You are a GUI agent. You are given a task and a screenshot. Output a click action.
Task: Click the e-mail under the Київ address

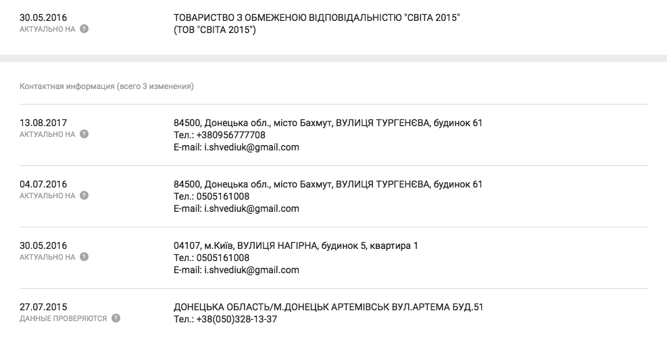coord(251,270)
